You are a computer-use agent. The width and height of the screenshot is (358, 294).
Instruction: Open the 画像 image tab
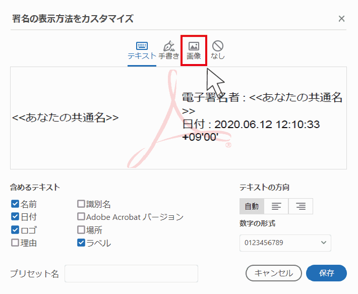pos(194,50)
